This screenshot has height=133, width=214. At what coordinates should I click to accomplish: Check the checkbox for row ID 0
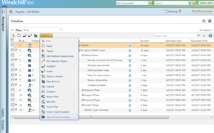click(x=13, y=46)
